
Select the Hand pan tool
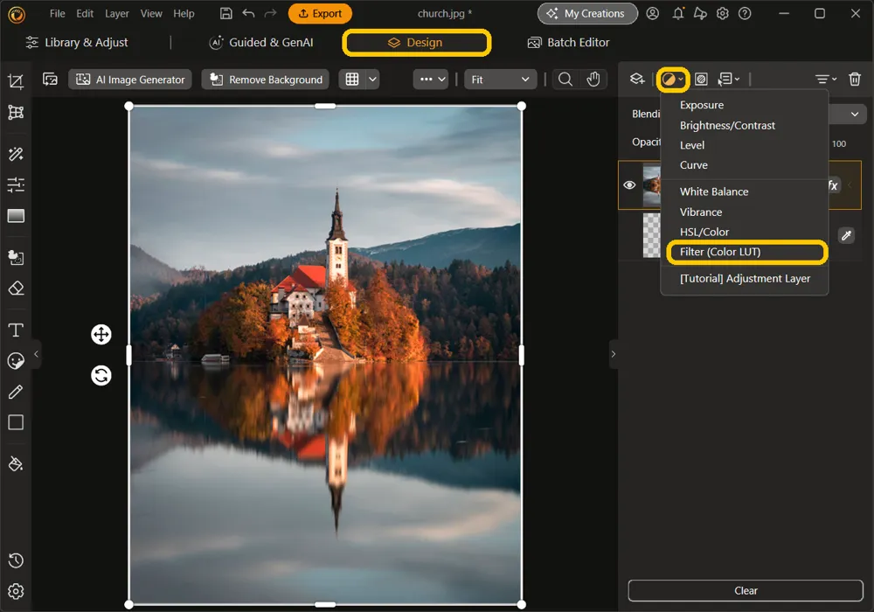click(593, 80)
